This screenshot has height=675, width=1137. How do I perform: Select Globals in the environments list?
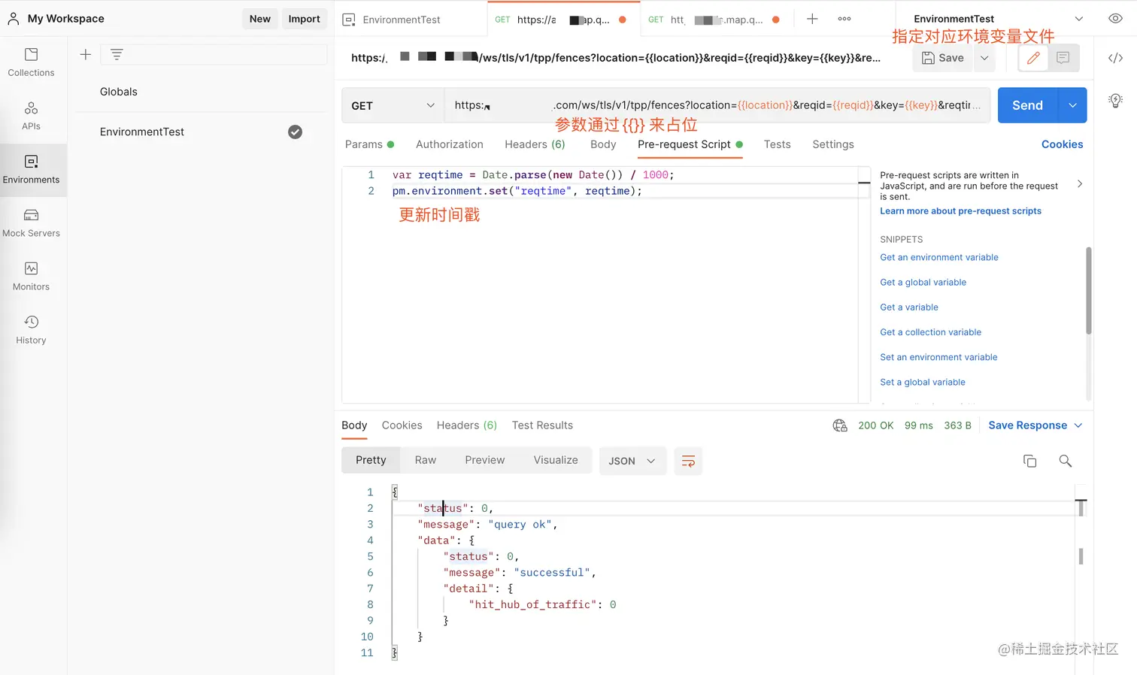coord(119,92)
